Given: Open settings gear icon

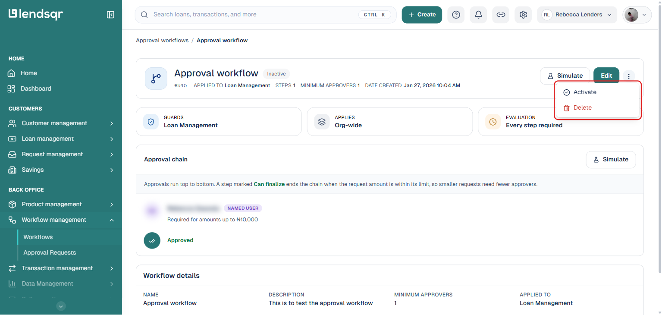Looking at the screenshot, I should pos(523,15).
